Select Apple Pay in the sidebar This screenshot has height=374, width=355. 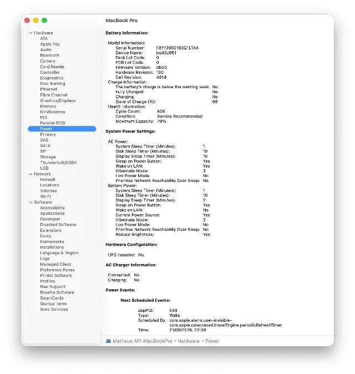pos(50,44)
